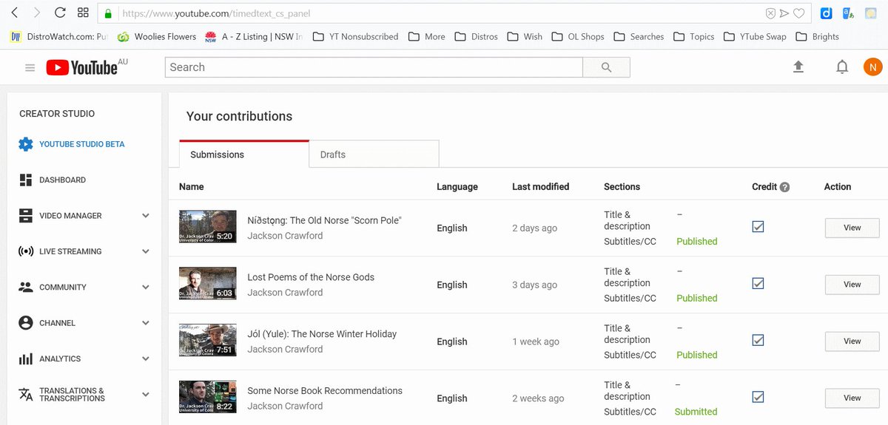Open the translate extension icon
Image resolution: width=888 pixels, height=425 pixels.
[848, 13]
